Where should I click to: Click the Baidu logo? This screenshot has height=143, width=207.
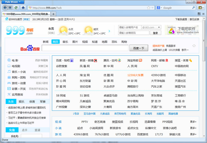[x=30, y=48]
